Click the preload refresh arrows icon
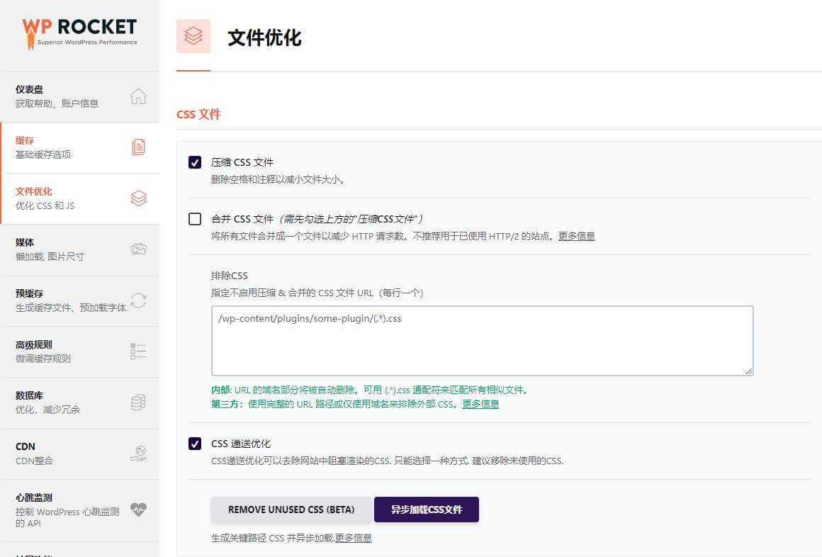The image size is (822, 557). 139,300
